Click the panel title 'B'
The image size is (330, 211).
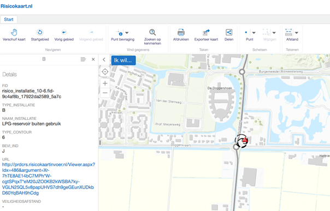[x=44, y=59]
